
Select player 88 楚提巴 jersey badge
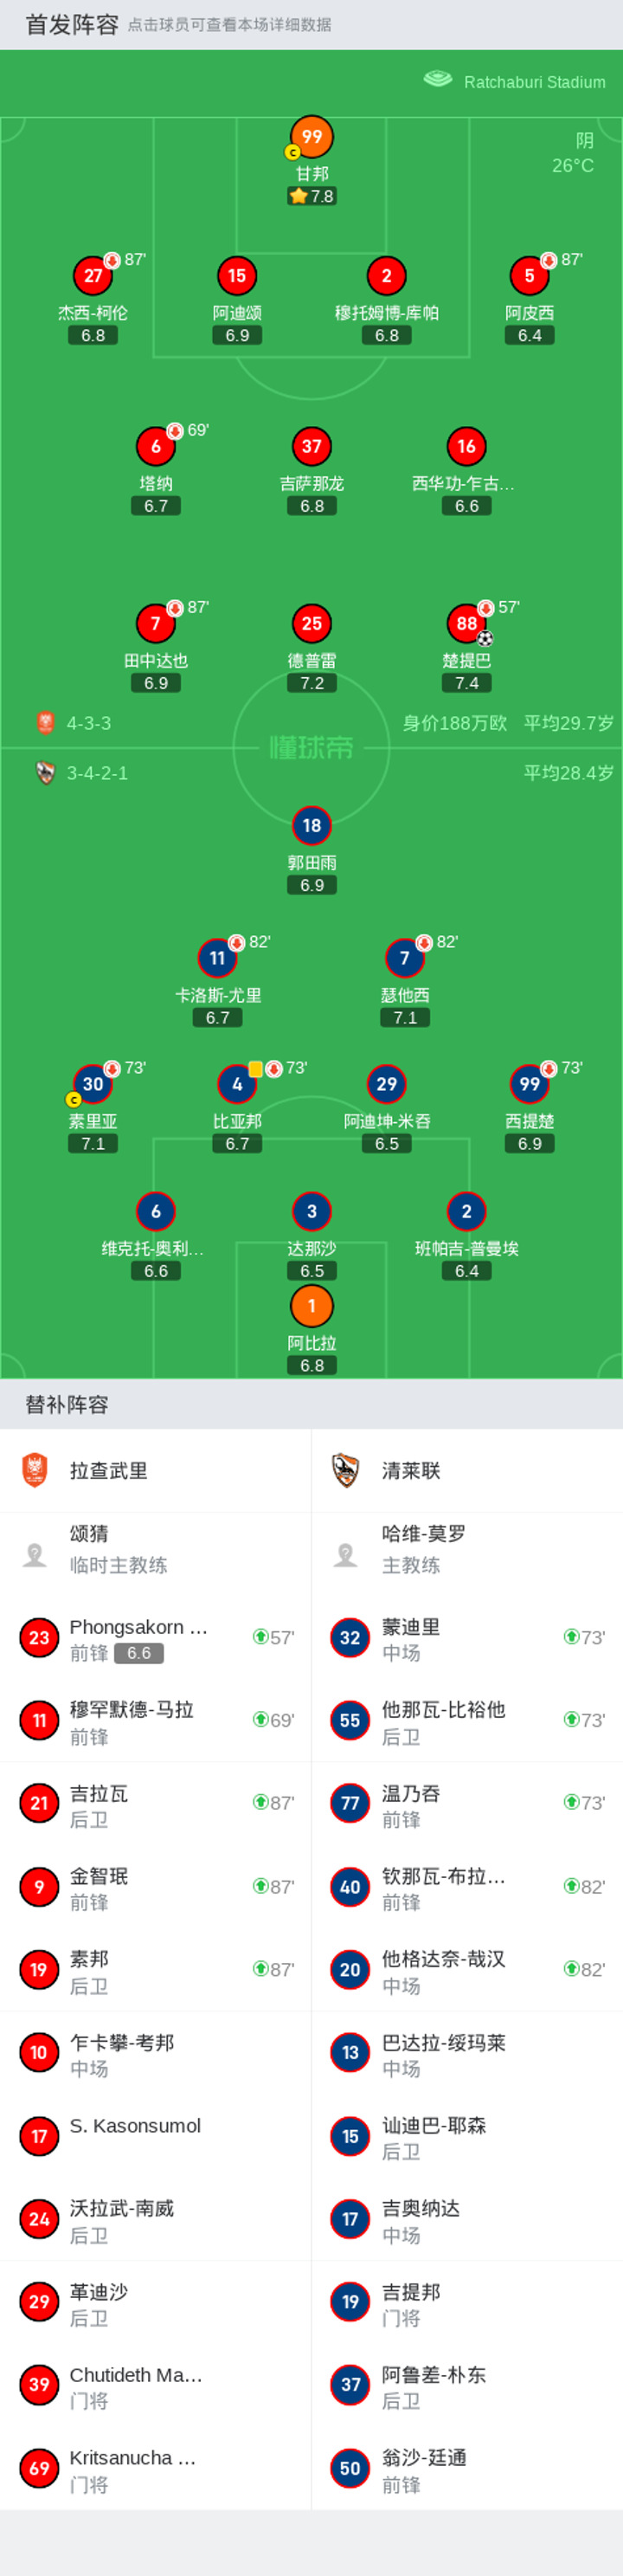(x=466, y=623)
